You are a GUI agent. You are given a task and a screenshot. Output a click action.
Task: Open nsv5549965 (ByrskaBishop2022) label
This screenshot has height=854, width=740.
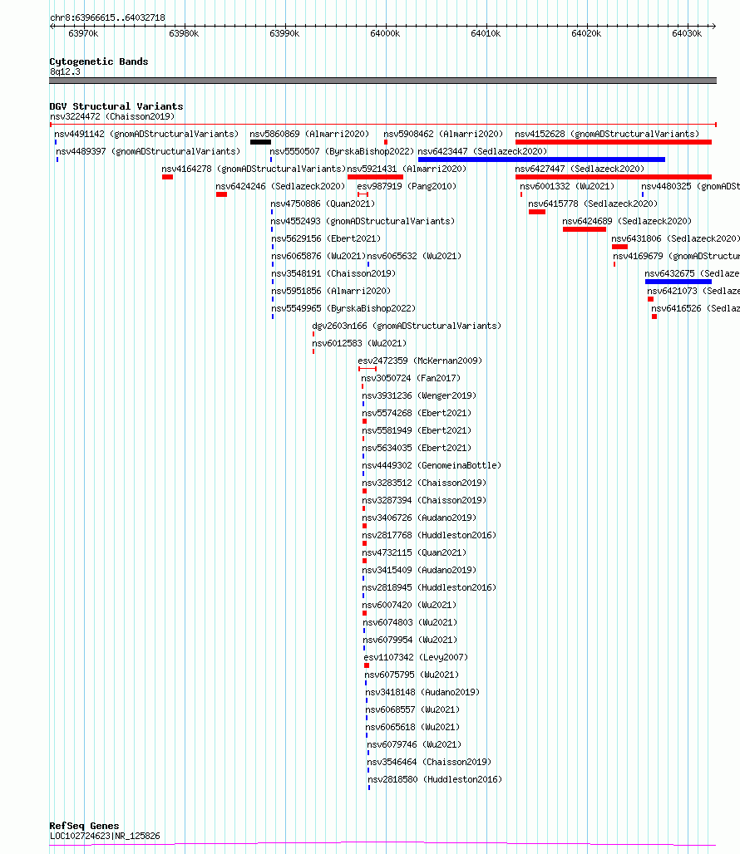(343, 308)
